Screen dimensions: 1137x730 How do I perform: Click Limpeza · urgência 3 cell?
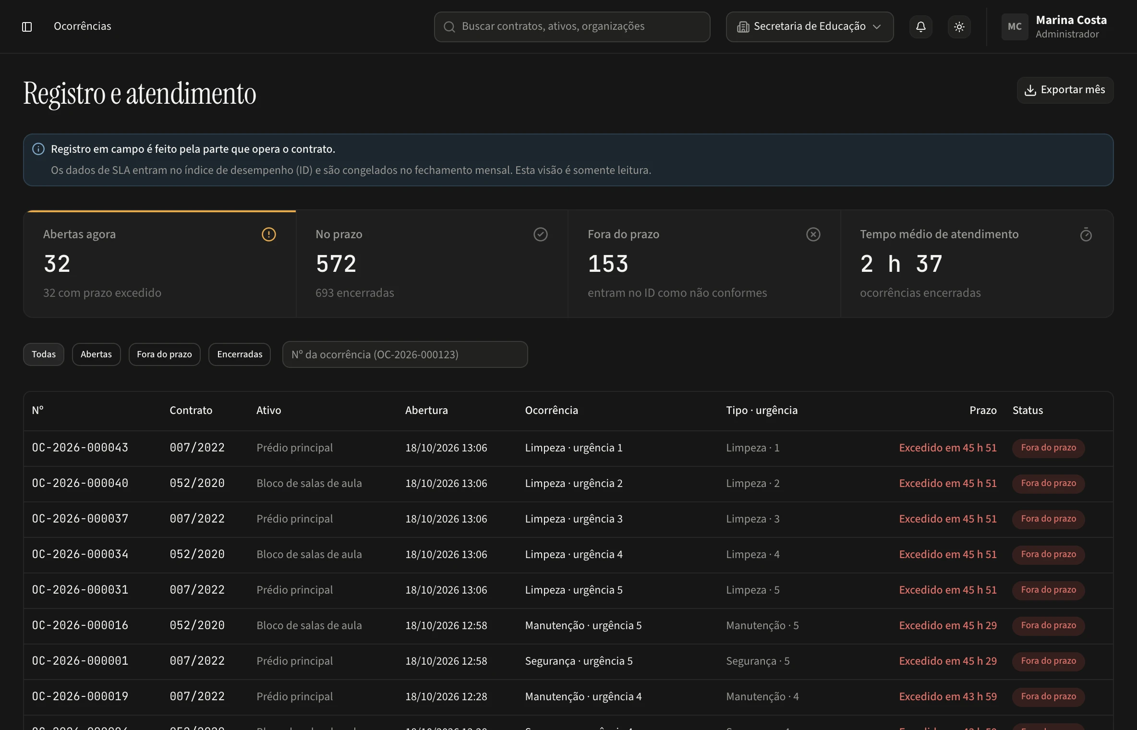[x=574, y=519]
